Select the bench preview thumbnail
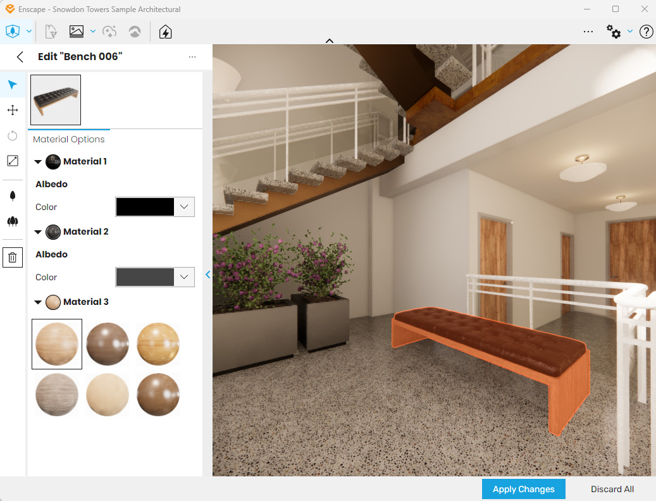656x501 pixels. click(56, 100)
